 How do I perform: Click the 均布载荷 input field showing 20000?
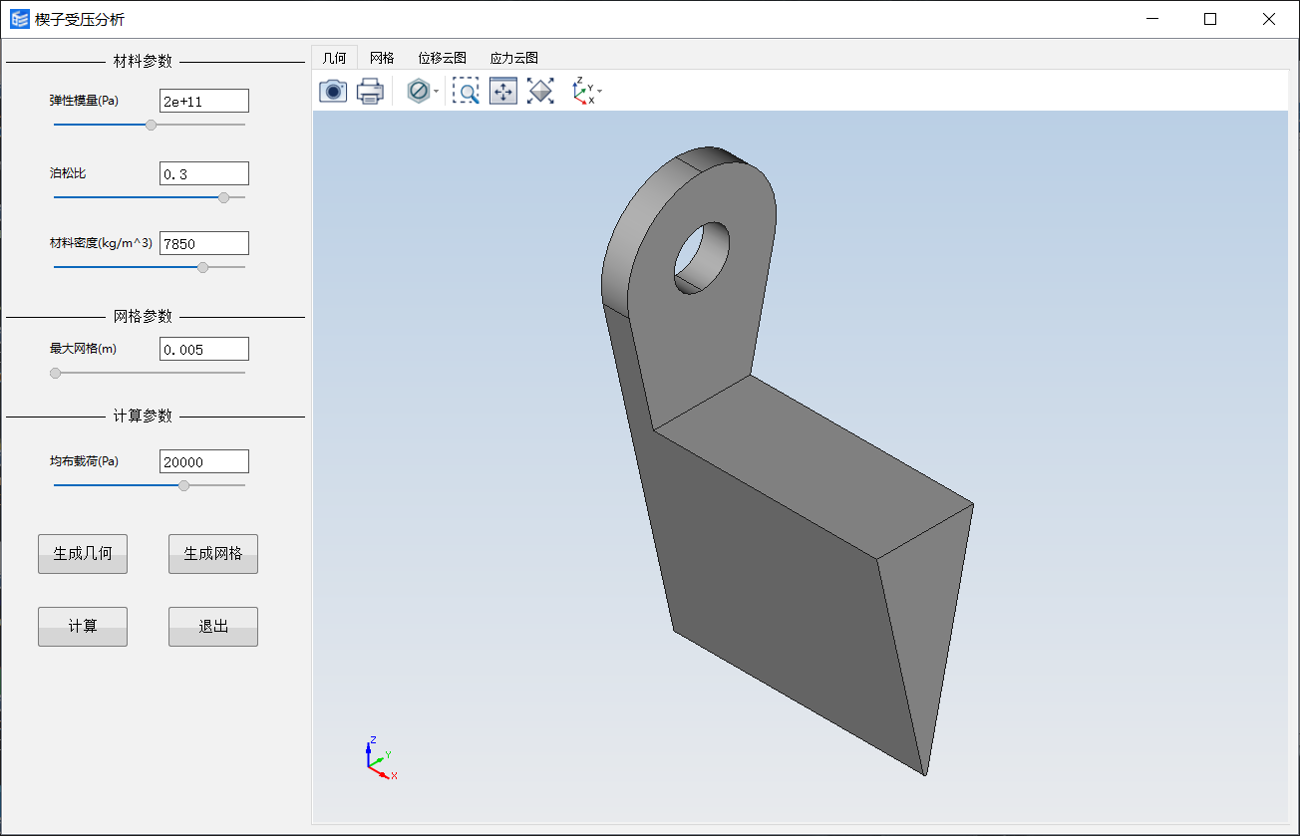tap(204, 461)
